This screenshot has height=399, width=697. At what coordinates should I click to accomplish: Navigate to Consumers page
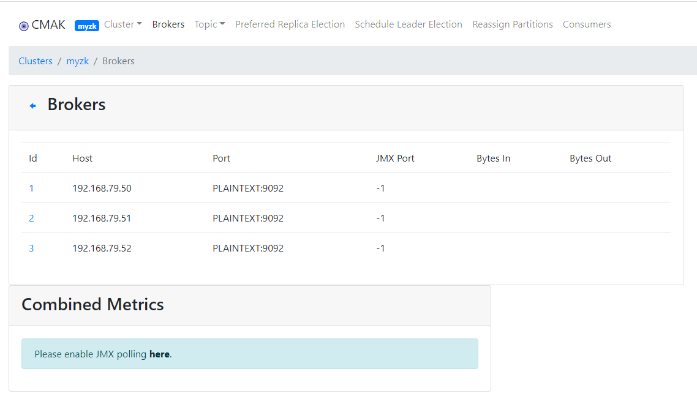pyautogui.click(x=587, y=24)
